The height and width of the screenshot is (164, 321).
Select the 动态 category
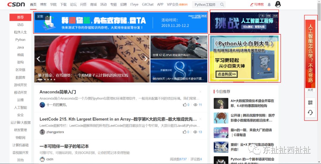pyautogui.click(x=20, y=25)
